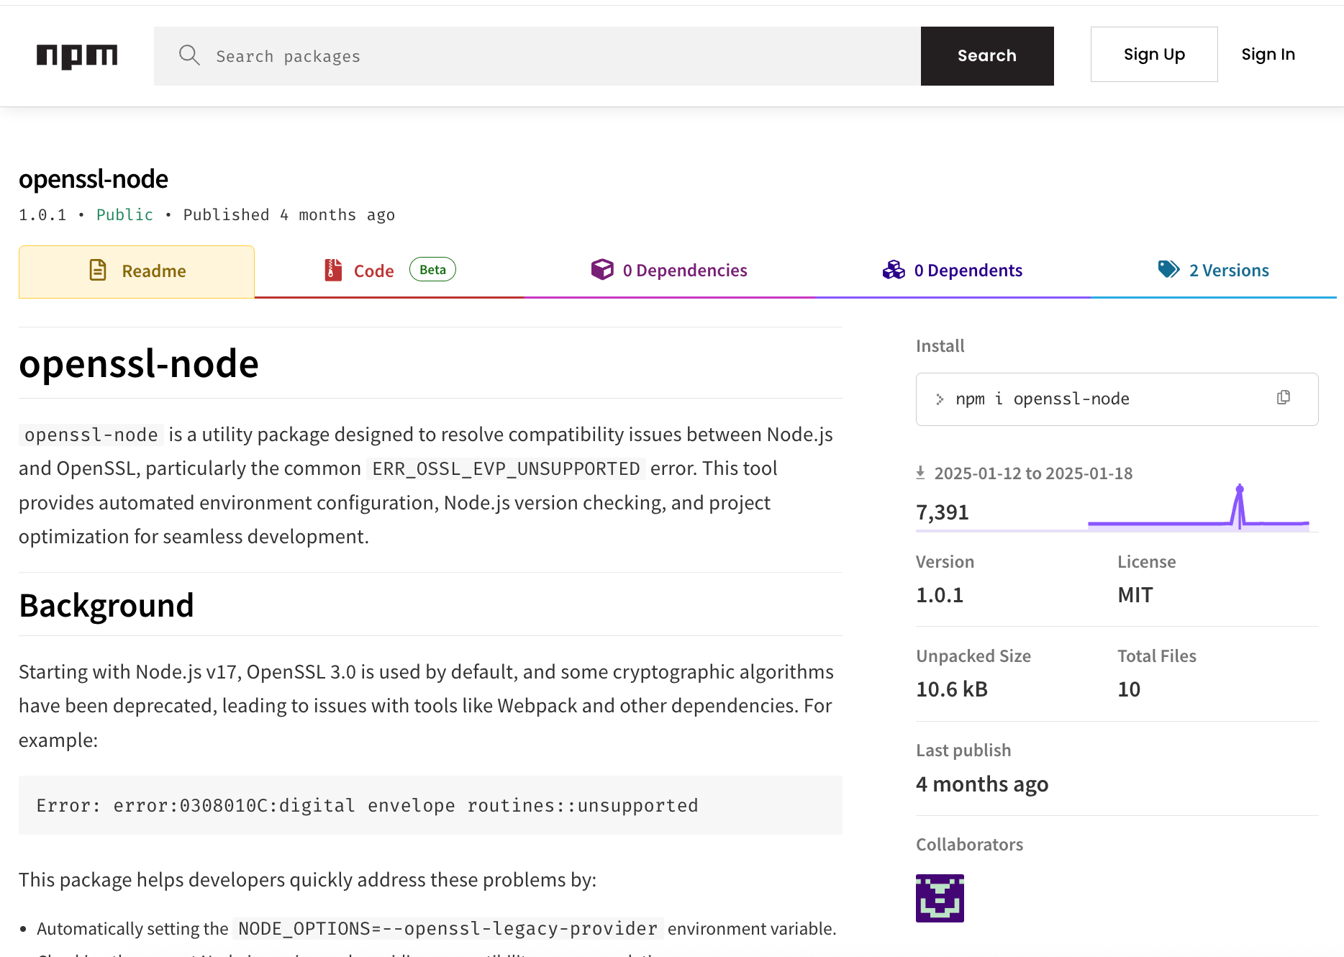Click the ERR_OSSL_EVP_UNSUPPORTED inline code

[x=506, y=469]
